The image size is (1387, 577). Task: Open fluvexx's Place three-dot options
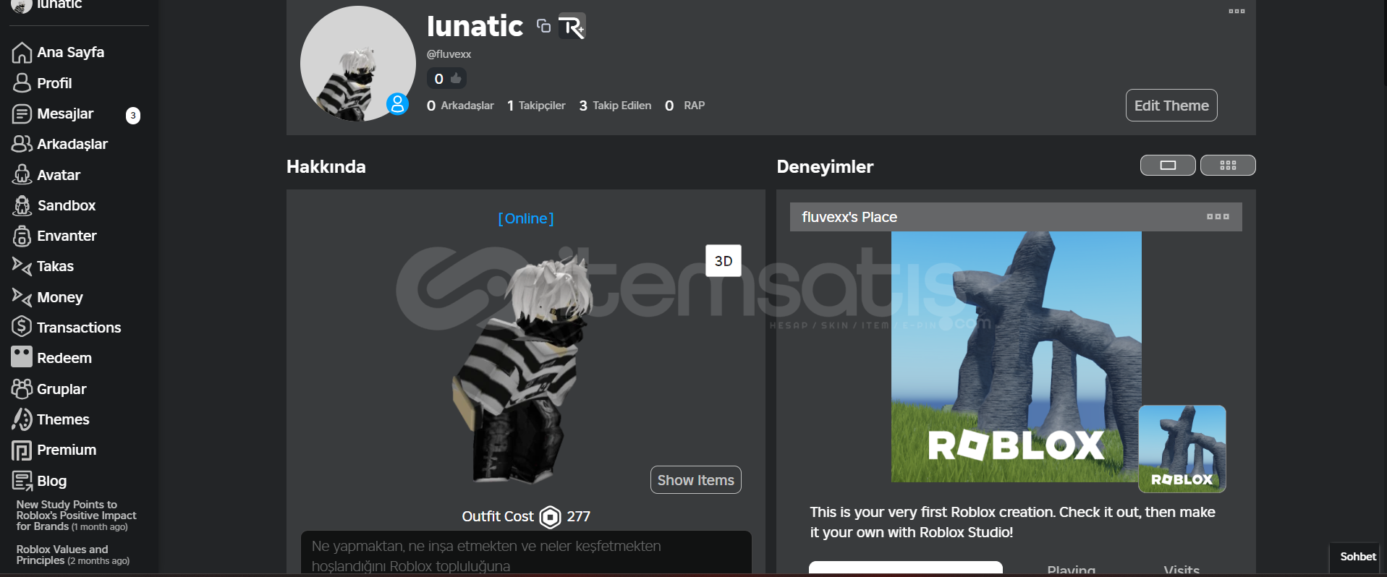click(1218, 217)
